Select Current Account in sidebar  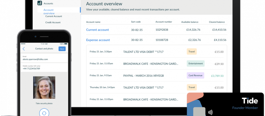point(54,16)
